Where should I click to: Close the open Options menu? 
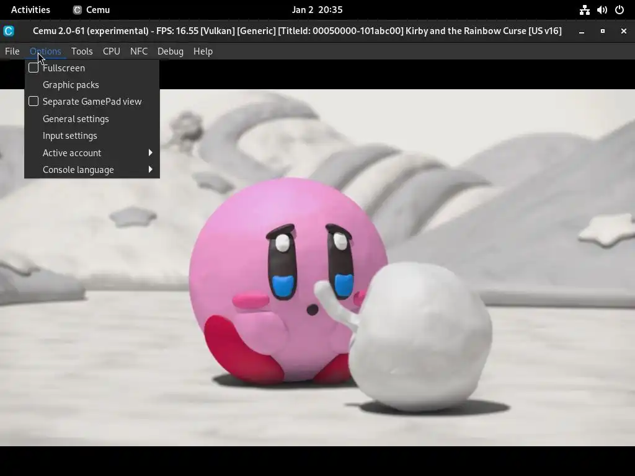pos(45,51)
